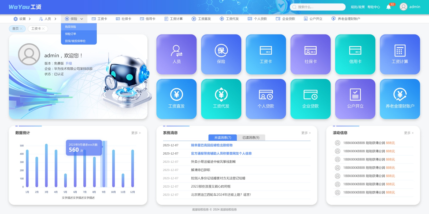Screen dimensions: 429x214
Task: Open the message 官方通报警务辅助人员称要查网友个人信息
Action: pyautogui.click(x=221, y=154)
